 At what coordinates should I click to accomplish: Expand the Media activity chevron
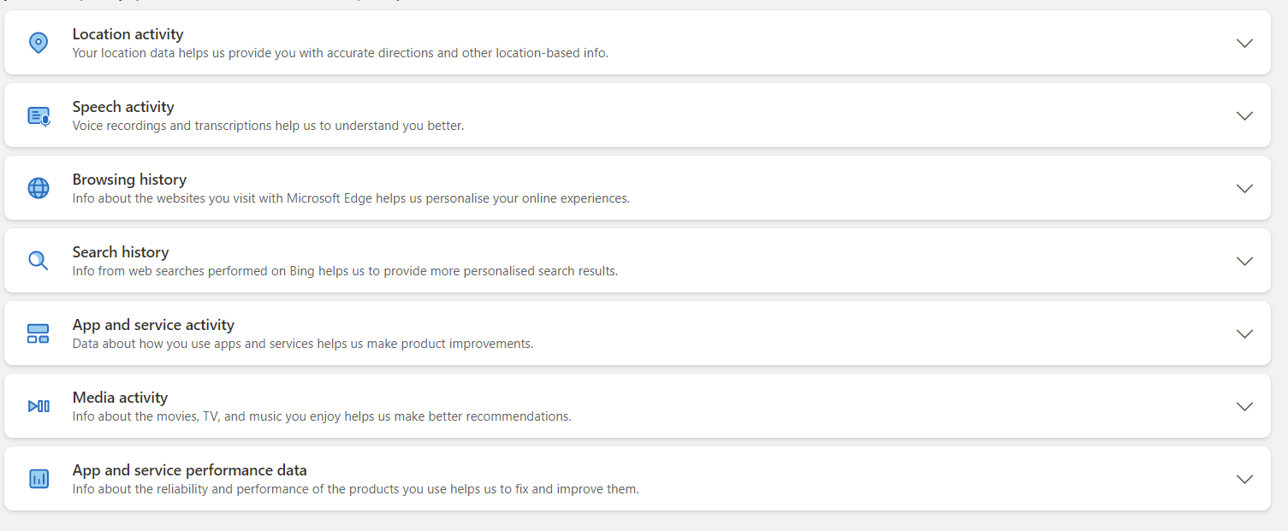coord(1244,406)
